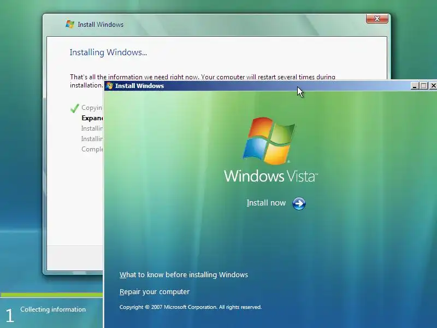Open Repair your computer link
Viewport: 437px width, 328px height.
click(x=155, y=292)
